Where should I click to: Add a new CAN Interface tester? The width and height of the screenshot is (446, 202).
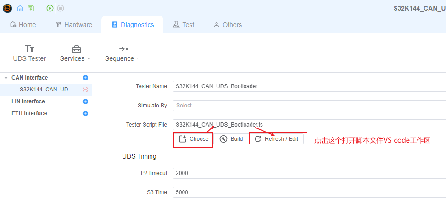[85, 78]
